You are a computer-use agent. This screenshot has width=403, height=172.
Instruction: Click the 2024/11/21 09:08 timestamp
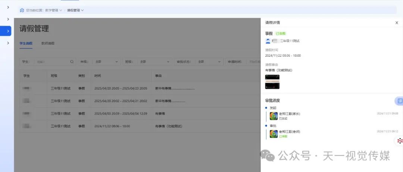(387, 113)
